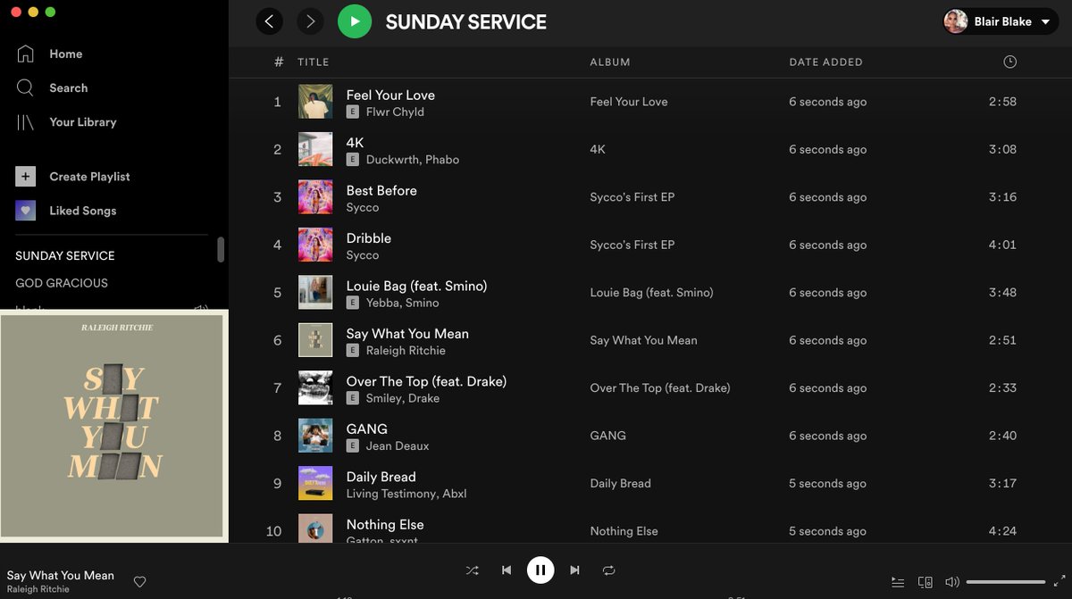1072x599 pixels.
Task: Open the GANG album link
Action: [607, 436]
